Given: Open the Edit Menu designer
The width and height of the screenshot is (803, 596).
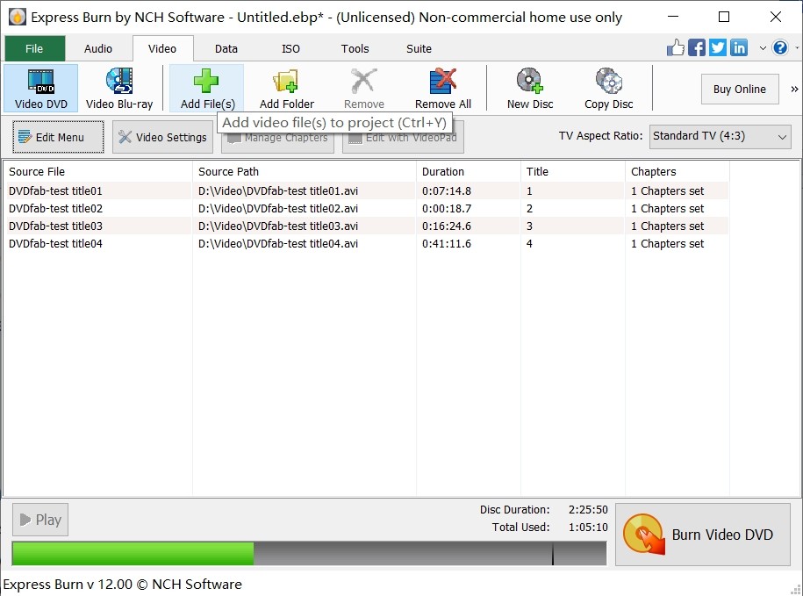Looking at the screenshot, I should point(56,137).
